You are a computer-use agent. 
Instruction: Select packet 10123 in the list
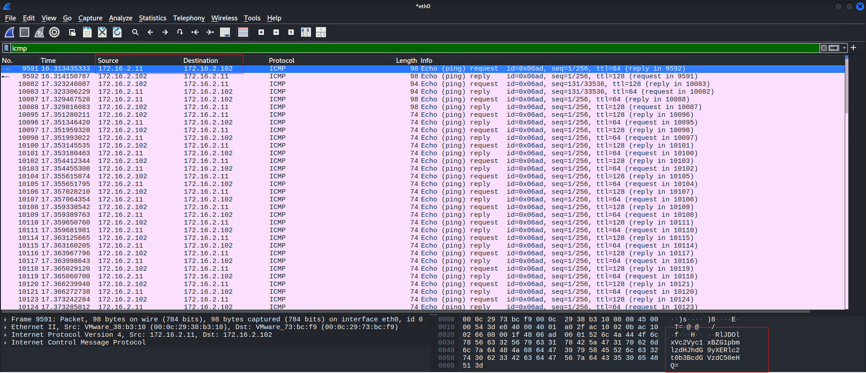point(422,300)
